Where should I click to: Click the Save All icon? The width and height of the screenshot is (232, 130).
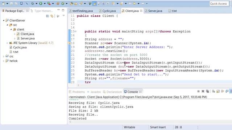(16, 4)
